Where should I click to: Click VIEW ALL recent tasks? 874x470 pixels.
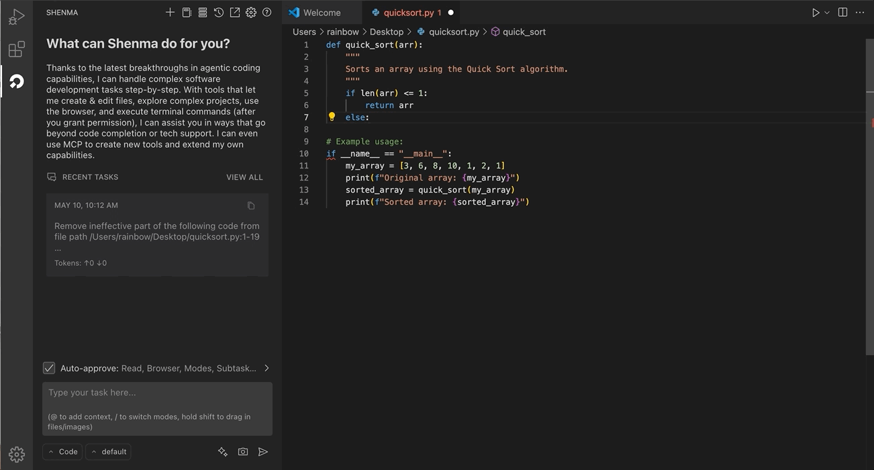[x=244, y=177]
